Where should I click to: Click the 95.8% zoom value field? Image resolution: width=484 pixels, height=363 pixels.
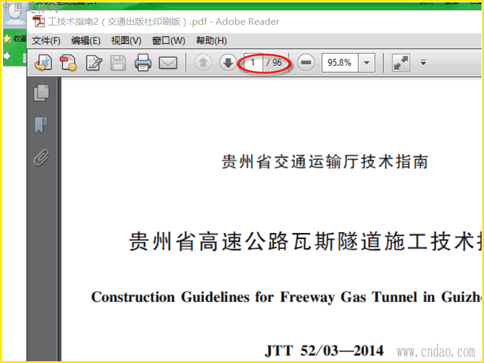[339, 63]
